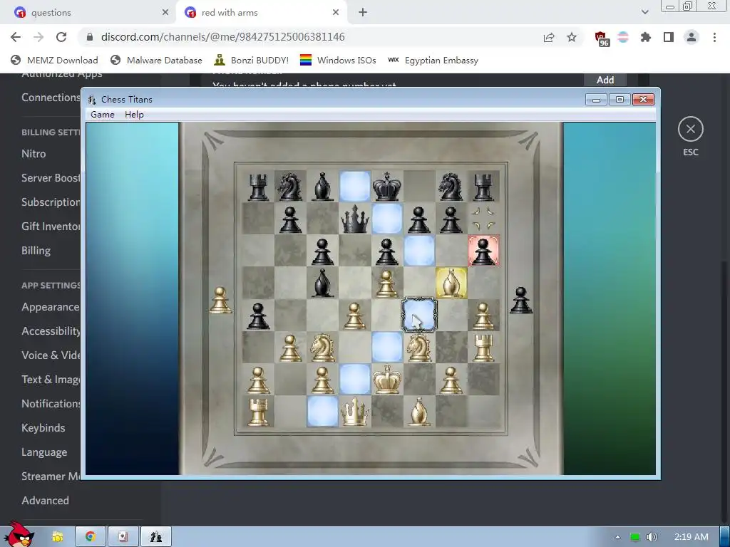This screenshot has height=547, width=730.
Task: Click the Add phone number button
Action: point(605,80)
